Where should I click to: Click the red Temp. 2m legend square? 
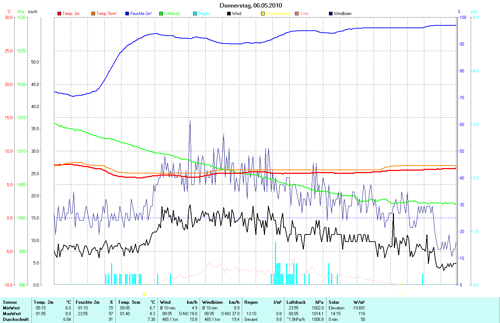point(59,14)
